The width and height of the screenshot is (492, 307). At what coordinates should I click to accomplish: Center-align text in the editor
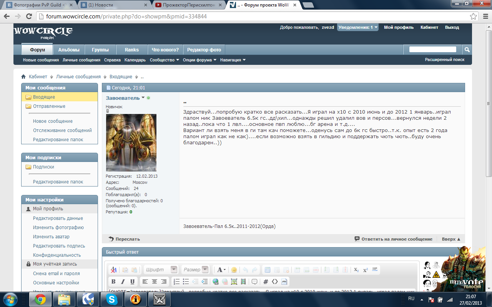pyautogui.click(x=154, y=282)
